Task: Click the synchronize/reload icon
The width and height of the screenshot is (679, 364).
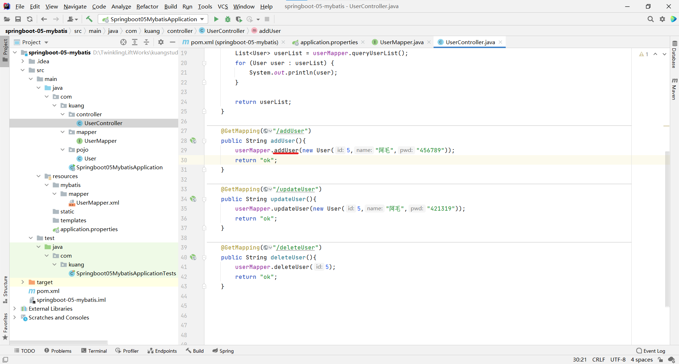Action: click(x=30, y=19)
